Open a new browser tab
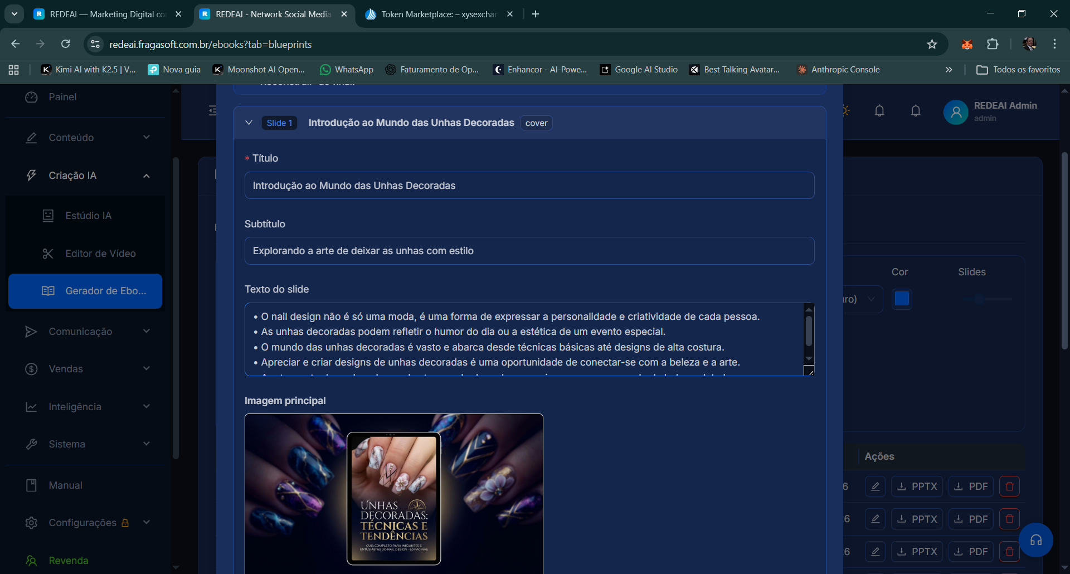 click(x=536, y=14)
